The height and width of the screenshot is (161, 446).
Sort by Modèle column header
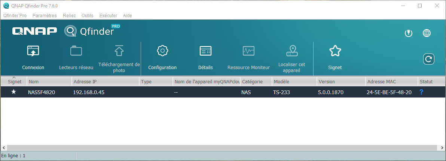tap(294, 81)
